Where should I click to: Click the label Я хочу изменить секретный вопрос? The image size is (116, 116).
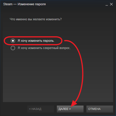44,48
